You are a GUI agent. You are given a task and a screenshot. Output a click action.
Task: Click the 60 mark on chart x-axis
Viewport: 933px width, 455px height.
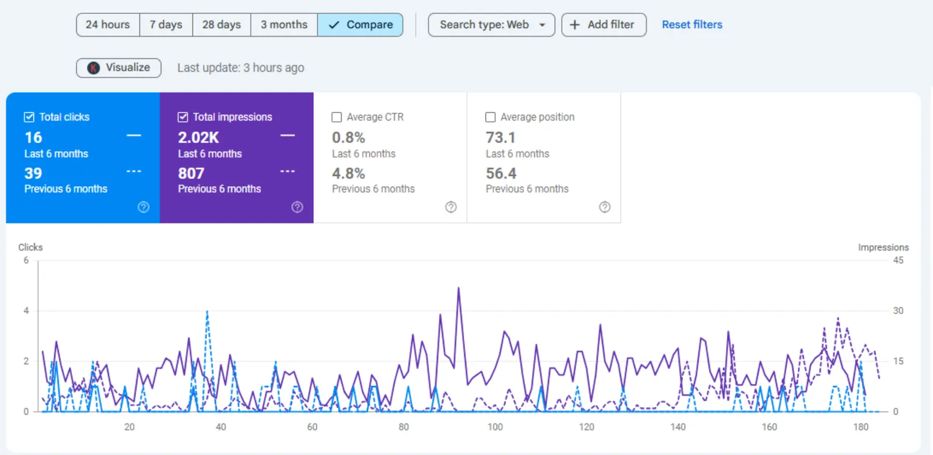click(x=313, y=427)
